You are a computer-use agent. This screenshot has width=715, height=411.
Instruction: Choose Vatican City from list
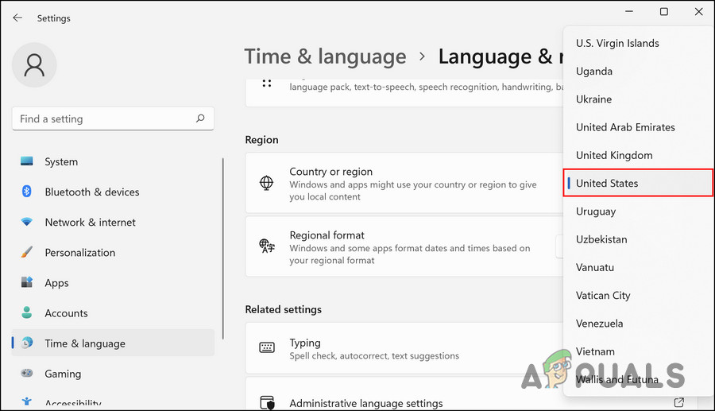[x=639, y=295]
